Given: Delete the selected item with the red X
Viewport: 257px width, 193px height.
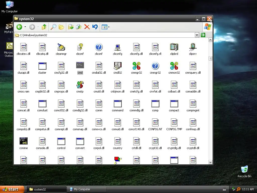Looking at the screenshot, I should [87, 27].
